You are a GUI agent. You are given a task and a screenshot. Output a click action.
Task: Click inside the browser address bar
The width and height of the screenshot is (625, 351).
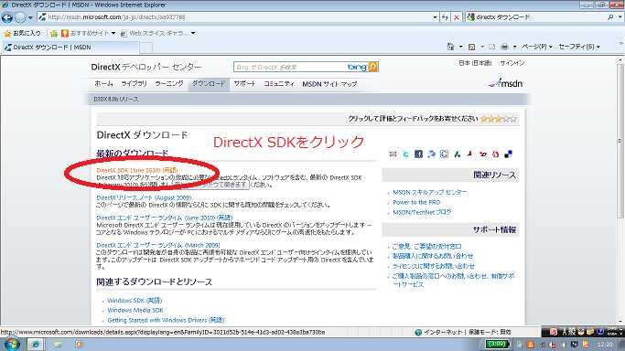point(235,17)
